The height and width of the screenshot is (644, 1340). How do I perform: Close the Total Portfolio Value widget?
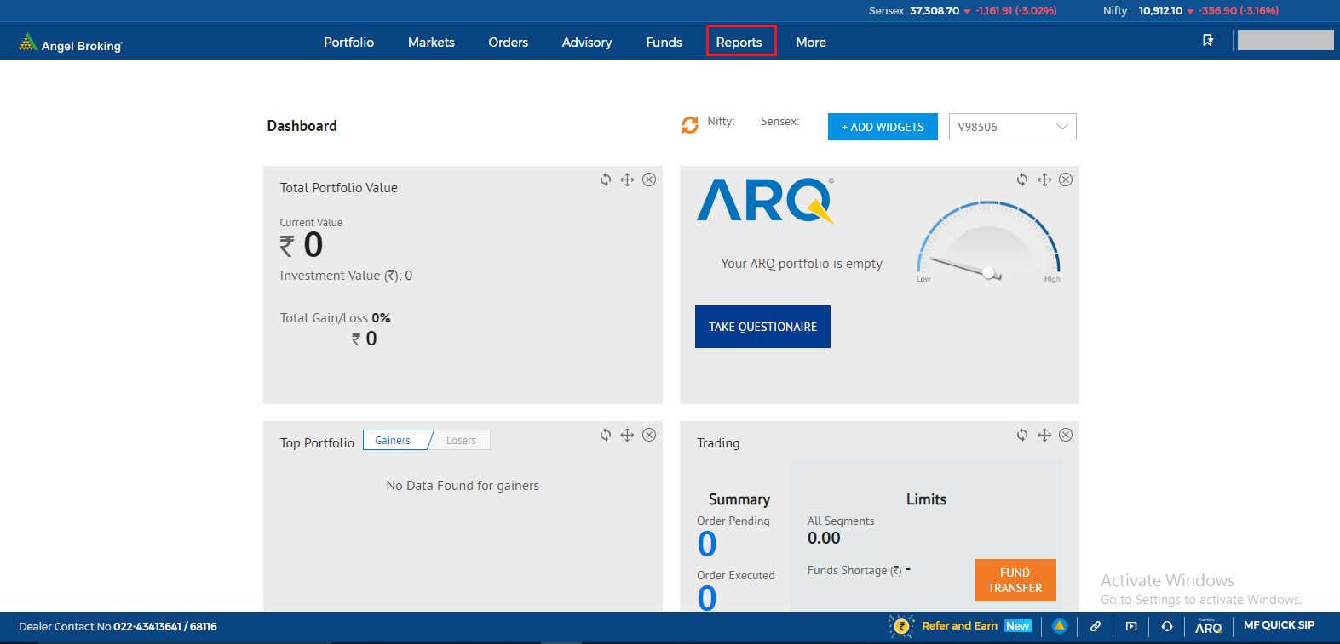[649, 180]
